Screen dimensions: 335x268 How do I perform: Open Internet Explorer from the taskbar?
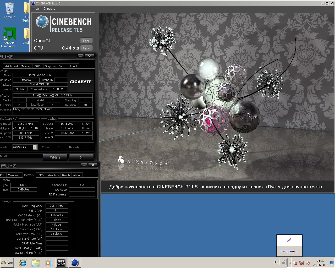(x=23, y=262)
